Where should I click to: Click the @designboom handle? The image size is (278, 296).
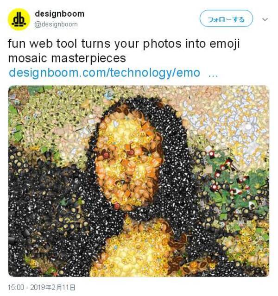coord(56,24)
